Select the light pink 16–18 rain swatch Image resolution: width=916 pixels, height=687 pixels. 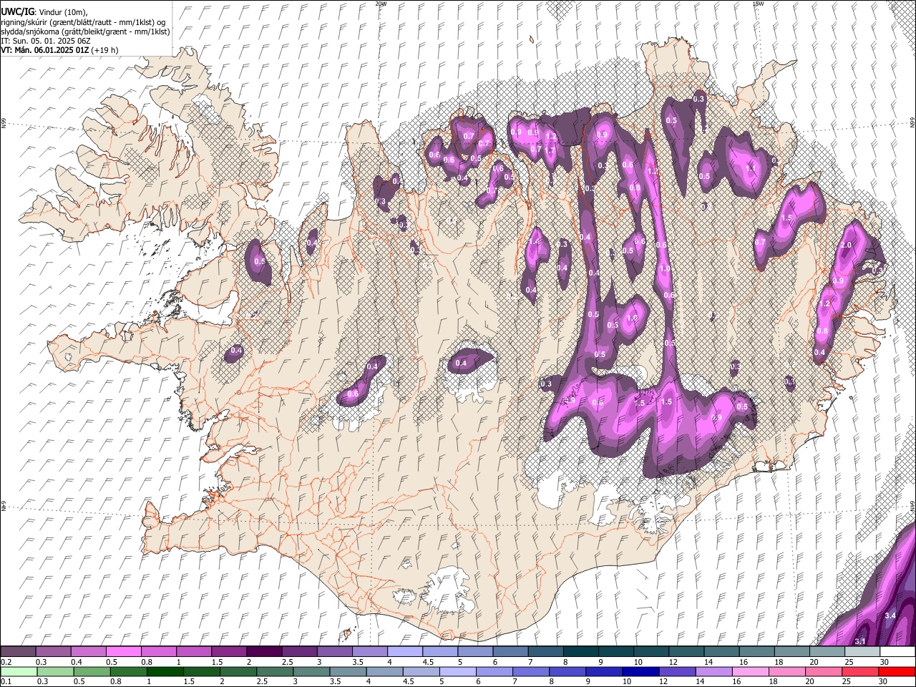click(751, 672)
